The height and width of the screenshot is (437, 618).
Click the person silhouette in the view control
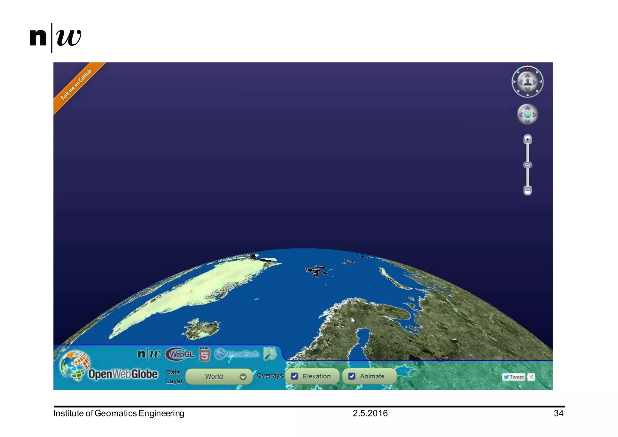[527, 82]
